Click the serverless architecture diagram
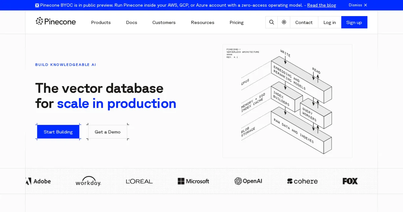The height and width of the screenshot is (212, 403). 287,101
